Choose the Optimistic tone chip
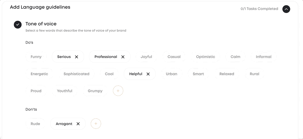The image size is (303, 139). 205,57
